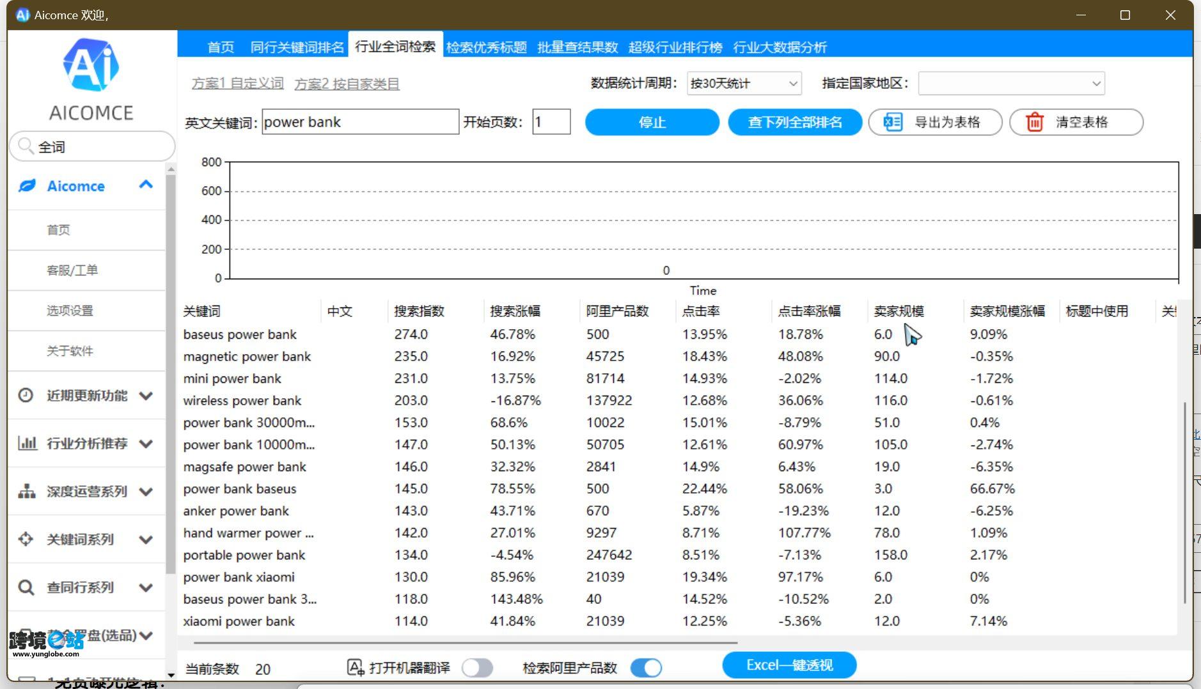
Task: Select the xiaomi power bank row
Action: coord(678,621)
